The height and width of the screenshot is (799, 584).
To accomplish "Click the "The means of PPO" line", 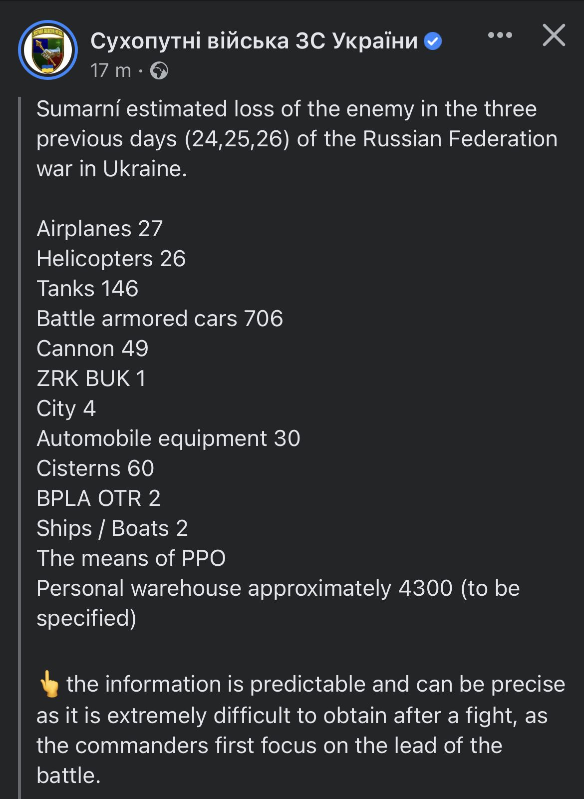I will point(131,558).
